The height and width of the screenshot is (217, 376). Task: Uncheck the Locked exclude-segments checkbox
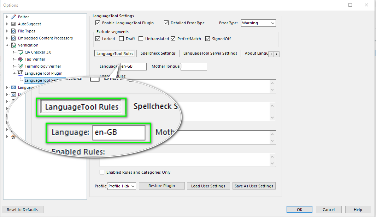coord(98,39)
